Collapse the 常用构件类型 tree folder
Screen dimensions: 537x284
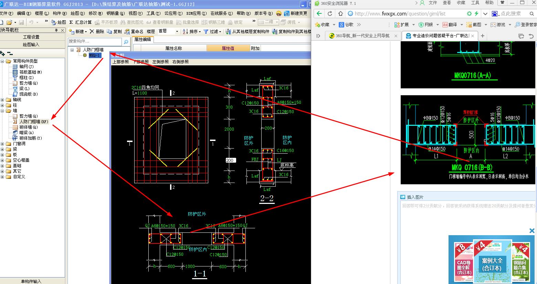[2, 61]
